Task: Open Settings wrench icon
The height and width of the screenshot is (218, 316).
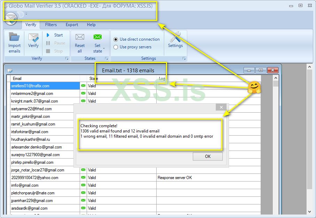Action: 175,37
